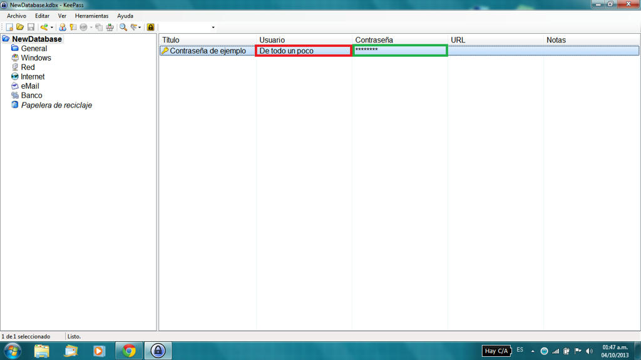This screenshot has height=360, width=641.
Task: Select the General group
Action: pos(34,49)
